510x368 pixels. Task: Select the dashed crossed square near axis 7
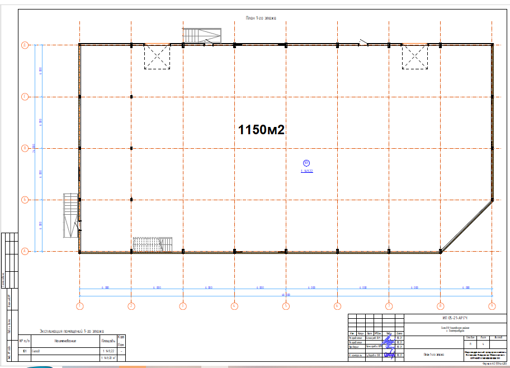click(414, 58)
